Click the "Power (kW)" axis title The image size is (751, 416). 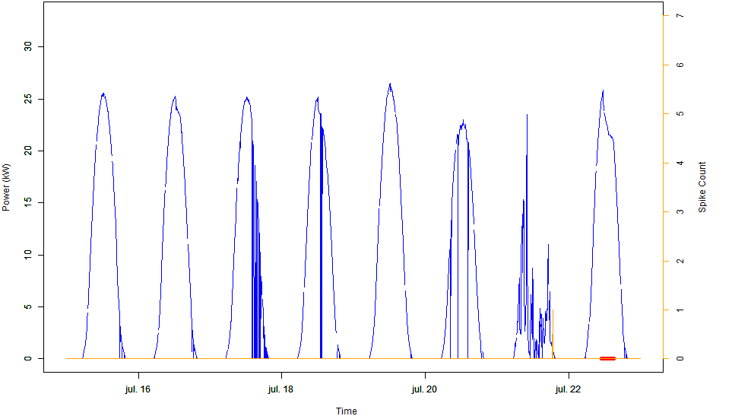click(7, 187)
